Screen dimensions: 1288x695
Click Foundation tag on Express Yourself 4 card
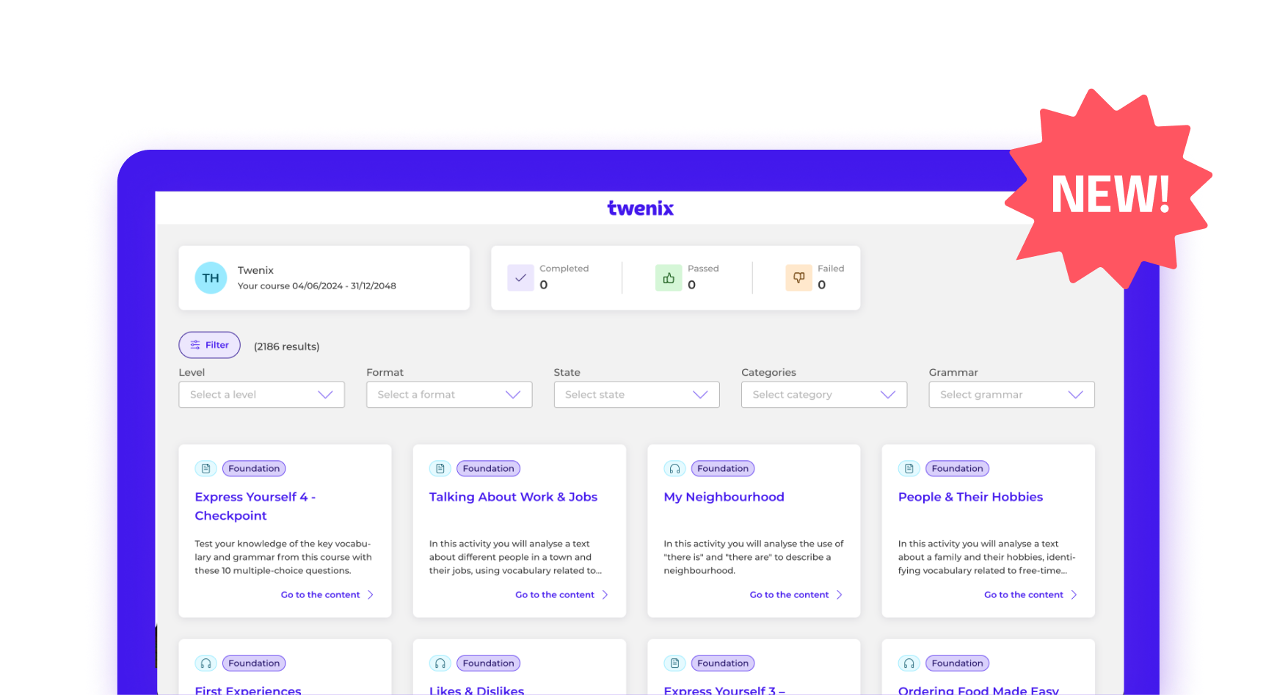tap(254, 468)
